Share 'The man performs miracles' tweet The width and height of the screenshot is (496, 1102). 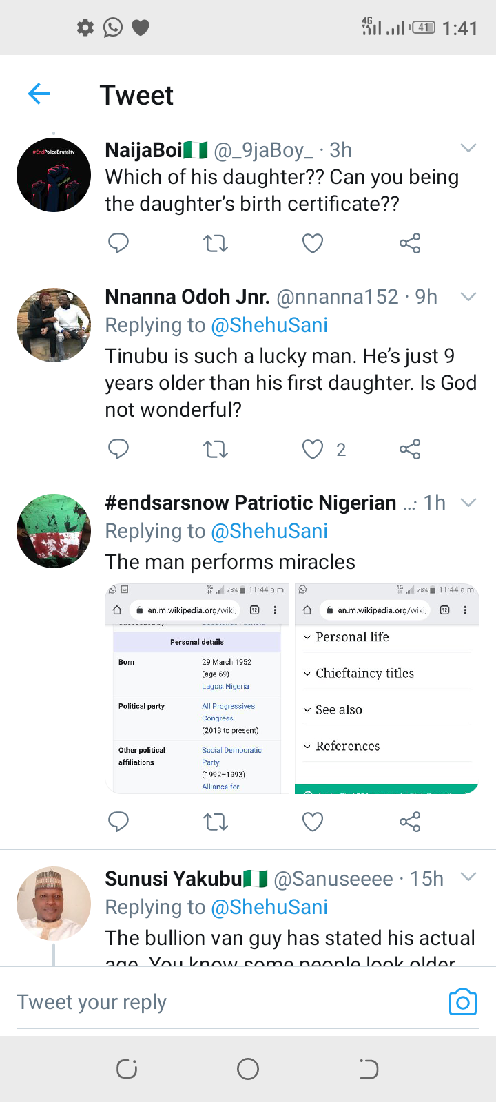click(410, 822)
